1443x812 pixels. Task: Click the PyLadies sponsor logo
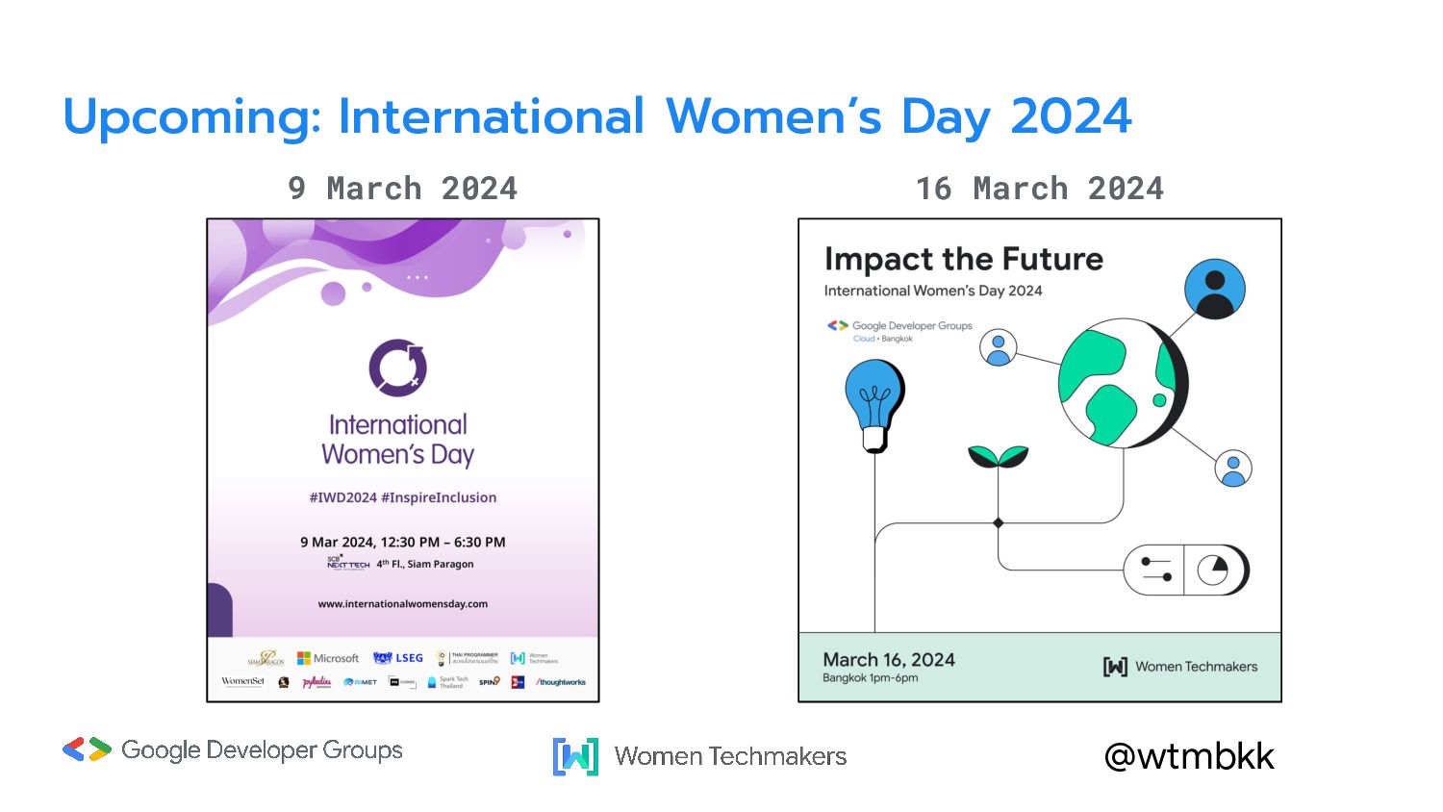point(316,682)
